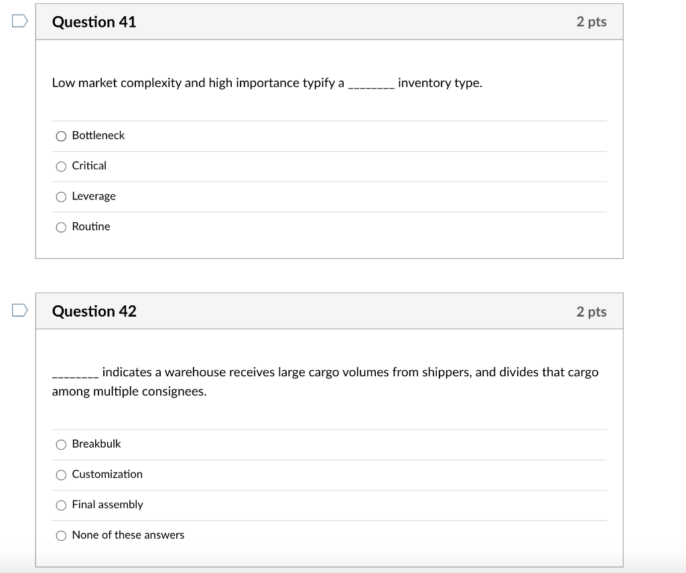Click the 2 pts label on Question 42
This screenshot has width=686, height=573.
click(592, 311)
